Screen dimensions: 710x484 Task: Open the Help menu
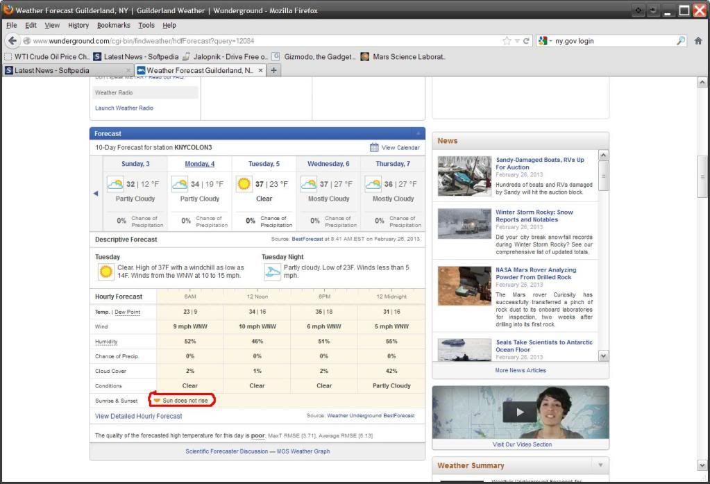coord(169,26)
